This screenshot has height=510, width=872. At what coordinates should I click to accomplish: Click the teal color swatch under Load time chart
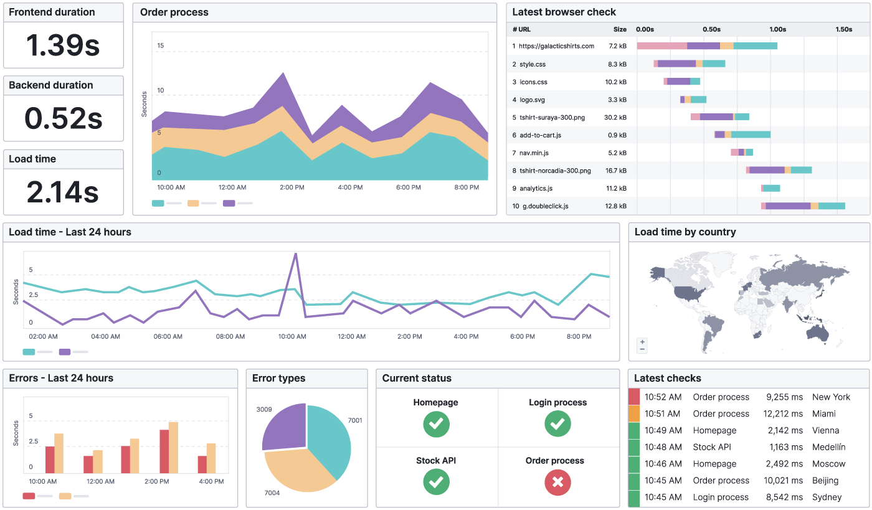coord(28,351)
